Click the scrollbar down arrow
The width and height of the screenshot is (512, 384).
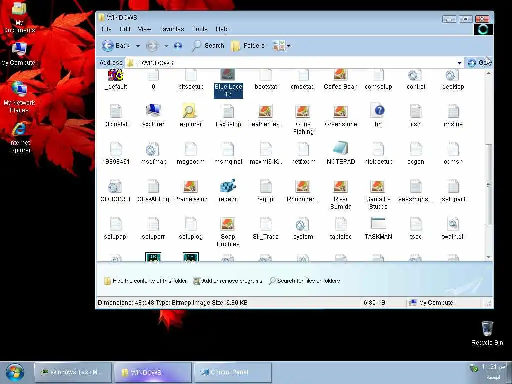tap(488, 257)
